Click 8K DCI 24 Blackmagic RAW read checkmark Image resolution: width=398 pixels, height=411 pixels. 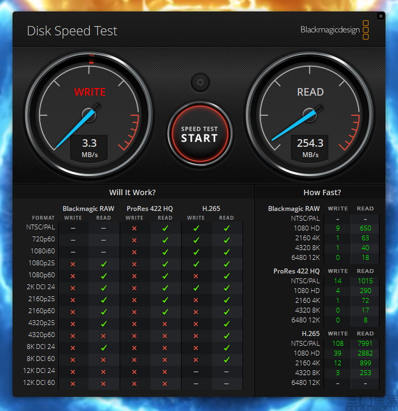coord(103,348)
